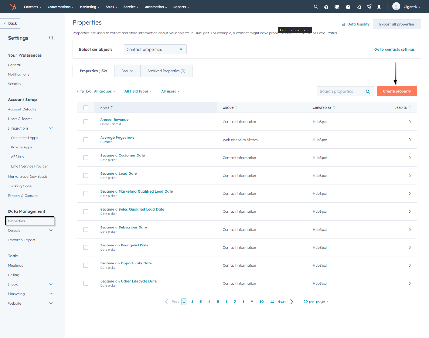Open the Notifications bell icon

coord(379,7)
